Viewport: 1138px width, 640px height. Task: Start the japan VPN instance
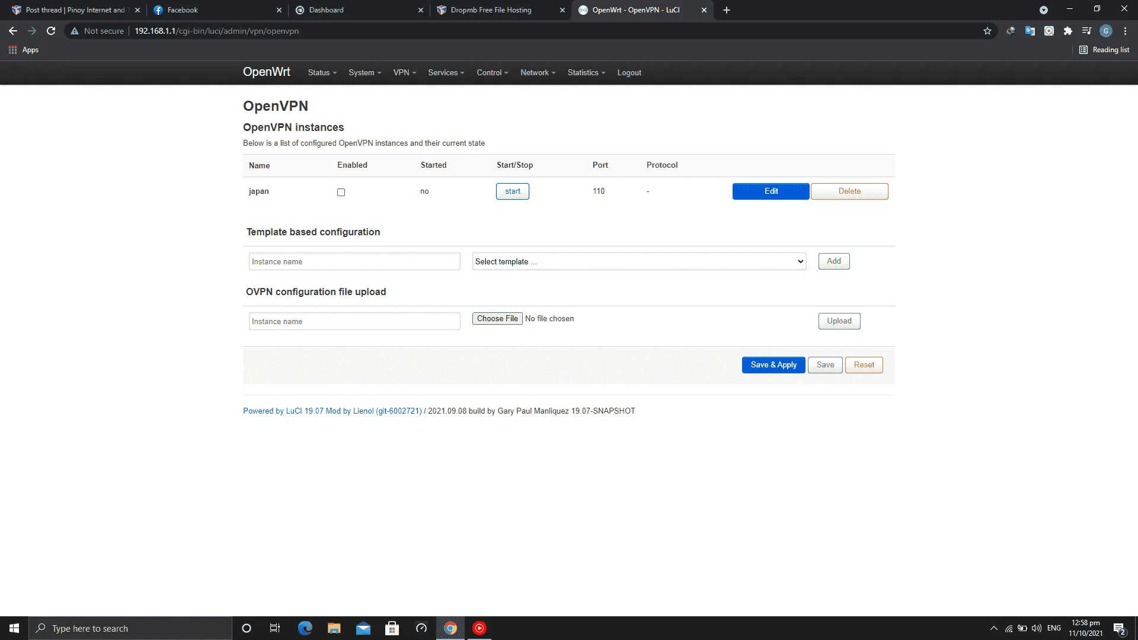coord(513,191)
